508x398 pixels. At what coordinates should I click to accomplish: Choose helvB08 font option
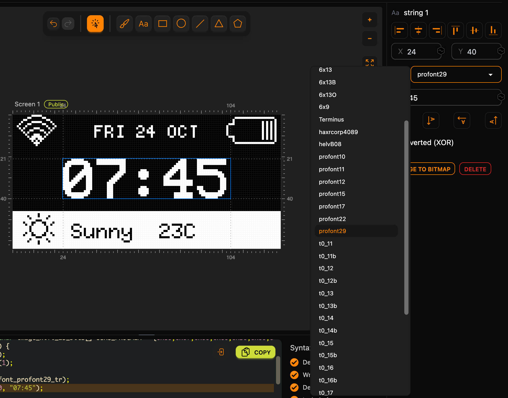pyautogui.click(x=356, y=144)
